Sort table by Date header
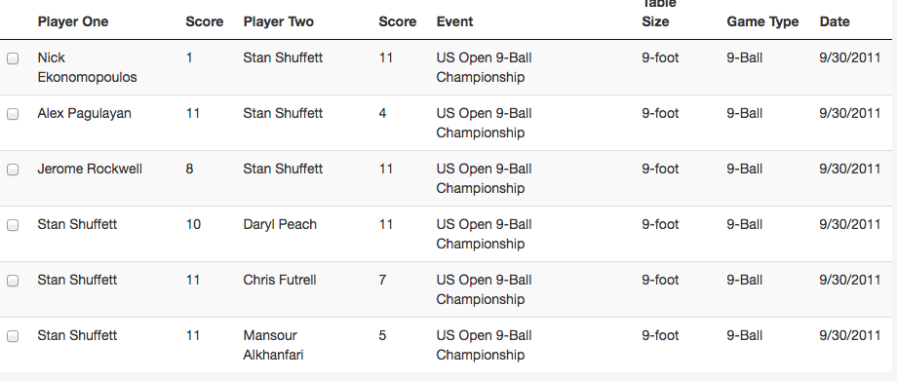Screen dimensions: 897x381 coord(835,21)
